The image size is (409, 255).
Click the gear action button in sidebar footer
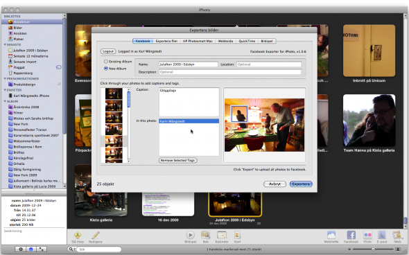21,249
